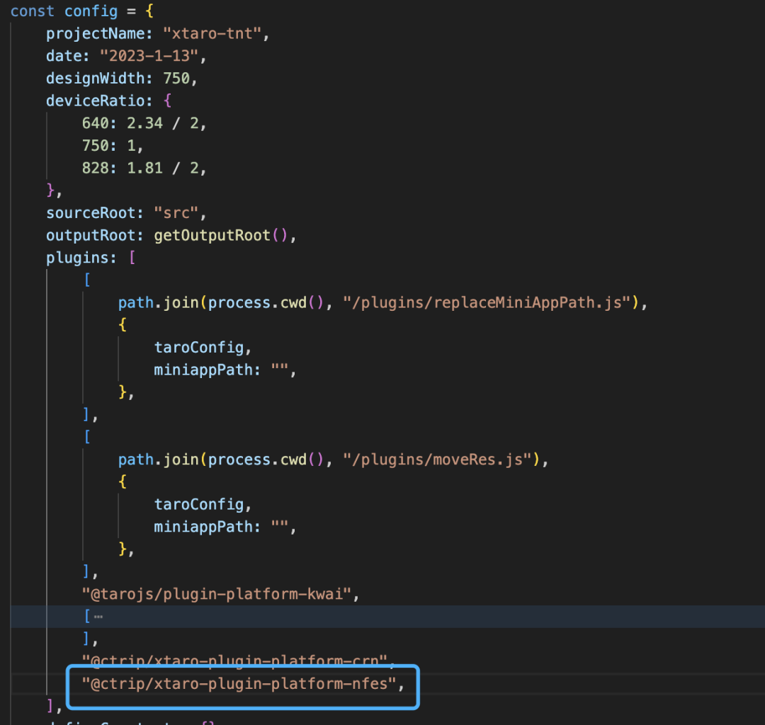The image size is (765, 725).
Task: Click the projectName property key
Action: 95,33
